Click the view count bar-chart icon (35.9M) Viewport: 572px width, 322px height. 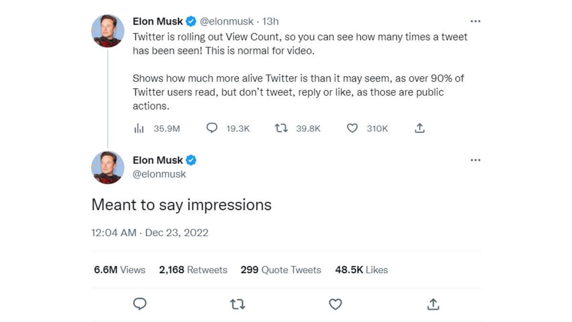click(x=139, y=128)
